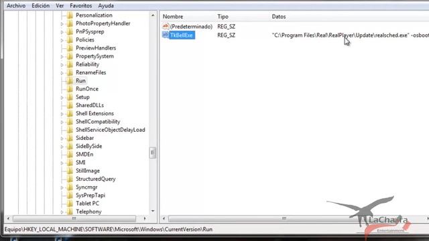Click the (Predeterminado) string value icon
The height and width of the screenshot is (241, 429).
point(166,26)
